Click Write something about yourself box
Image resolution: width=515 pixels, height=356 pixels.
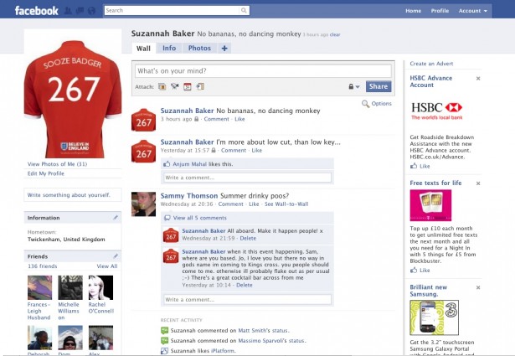[x=73, y=194]
